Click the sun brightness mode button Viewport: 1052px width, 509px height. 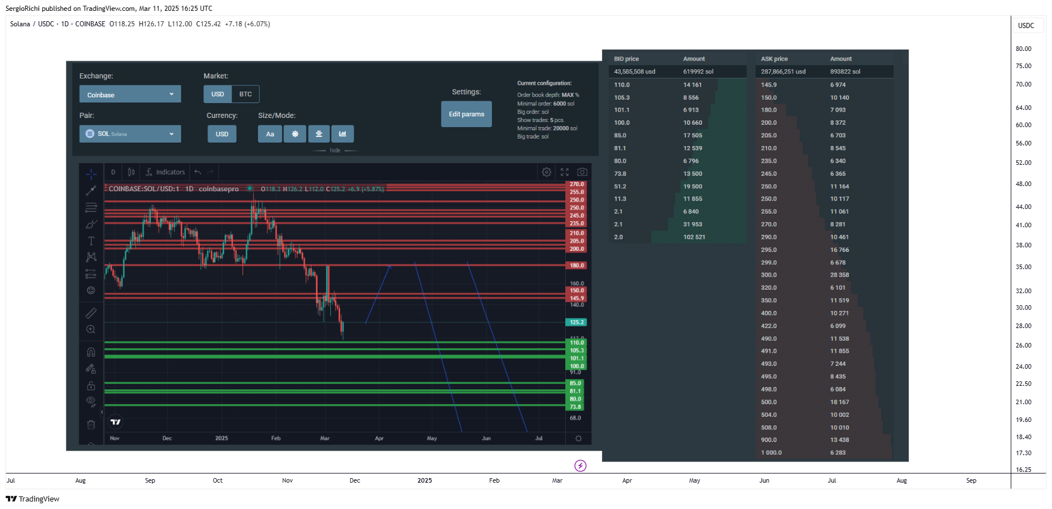click(x=295, y=134)
